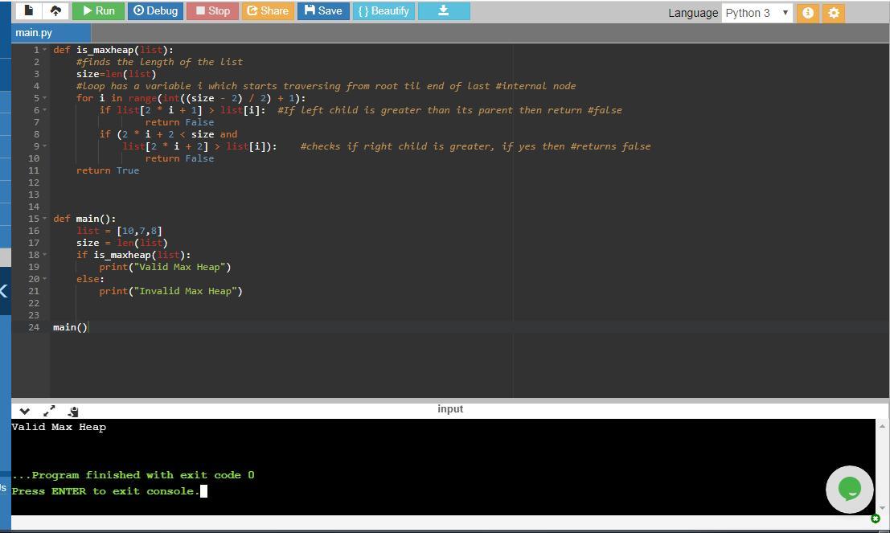Viewport: 890px width, 533px height.
Task: Fold the def main() block at line 15
Action: pyautogui.click(x=45, y=219)
